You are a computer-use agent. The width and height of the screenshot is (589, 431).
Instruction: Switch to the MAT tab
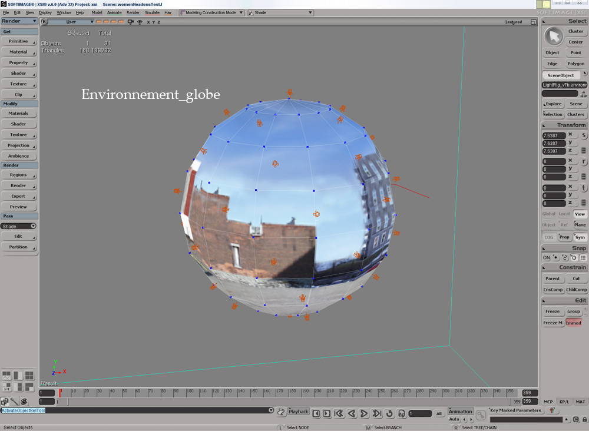[580, 402]
